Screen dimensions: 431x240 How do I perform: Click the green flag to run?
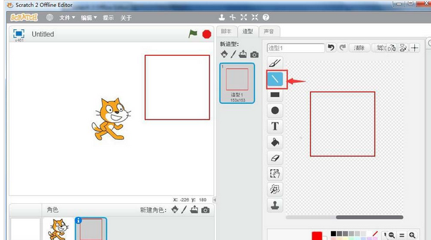pyautogui.click(x=193, y=34)
